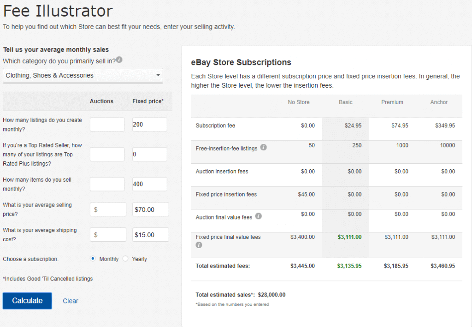This screenshot has height=327, width=472.
Task: Click the No Store free listings value 50
Action: [x=312, y=145]
